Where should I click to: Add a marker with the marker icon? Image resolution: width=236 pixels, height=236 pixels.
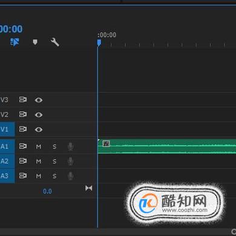coord(35,42)
